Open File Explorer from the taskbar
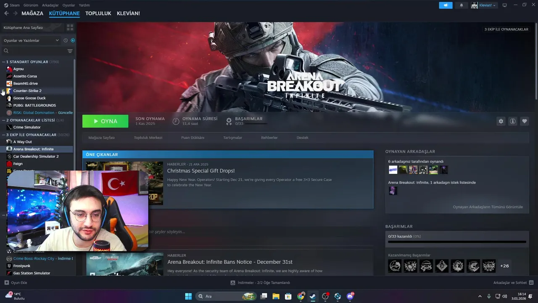This screenshot has width=538, height=303. tap(276, 296)
